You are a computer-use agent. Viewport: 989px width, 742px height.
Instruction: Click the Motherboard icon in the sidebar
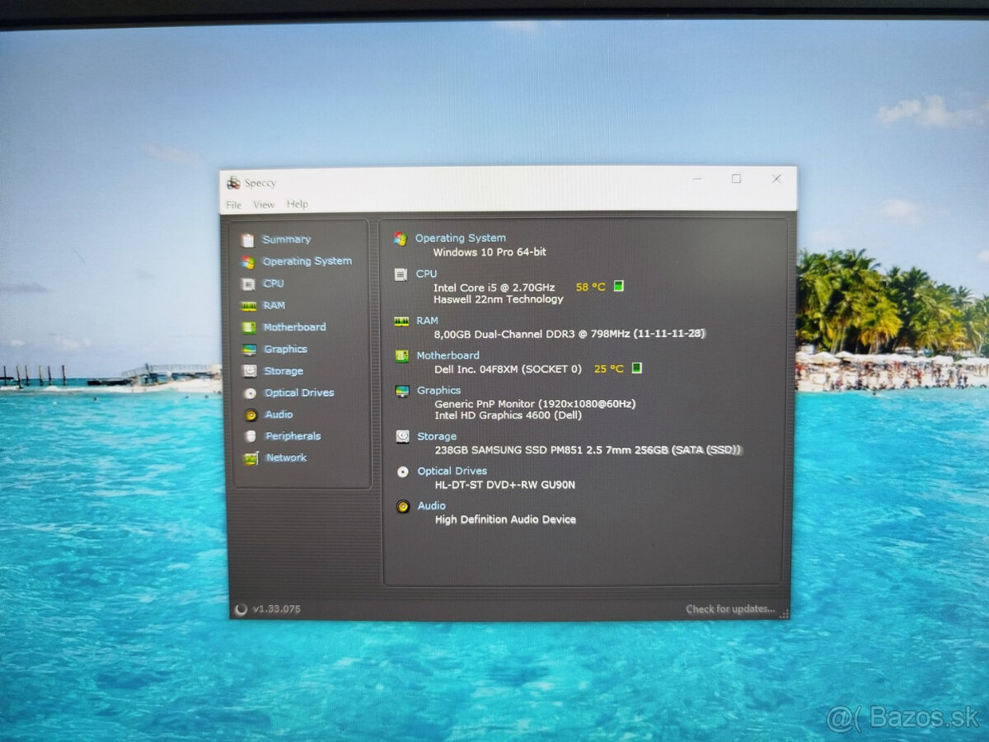[248, 327]
